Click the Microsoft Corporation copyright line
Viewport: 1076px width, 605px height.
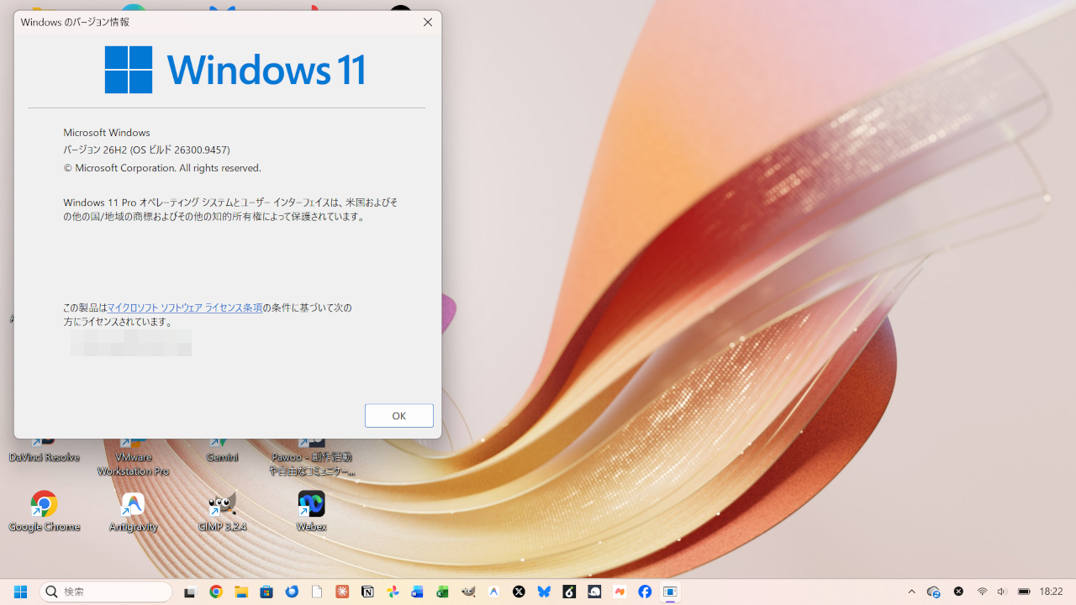(162, 168)
